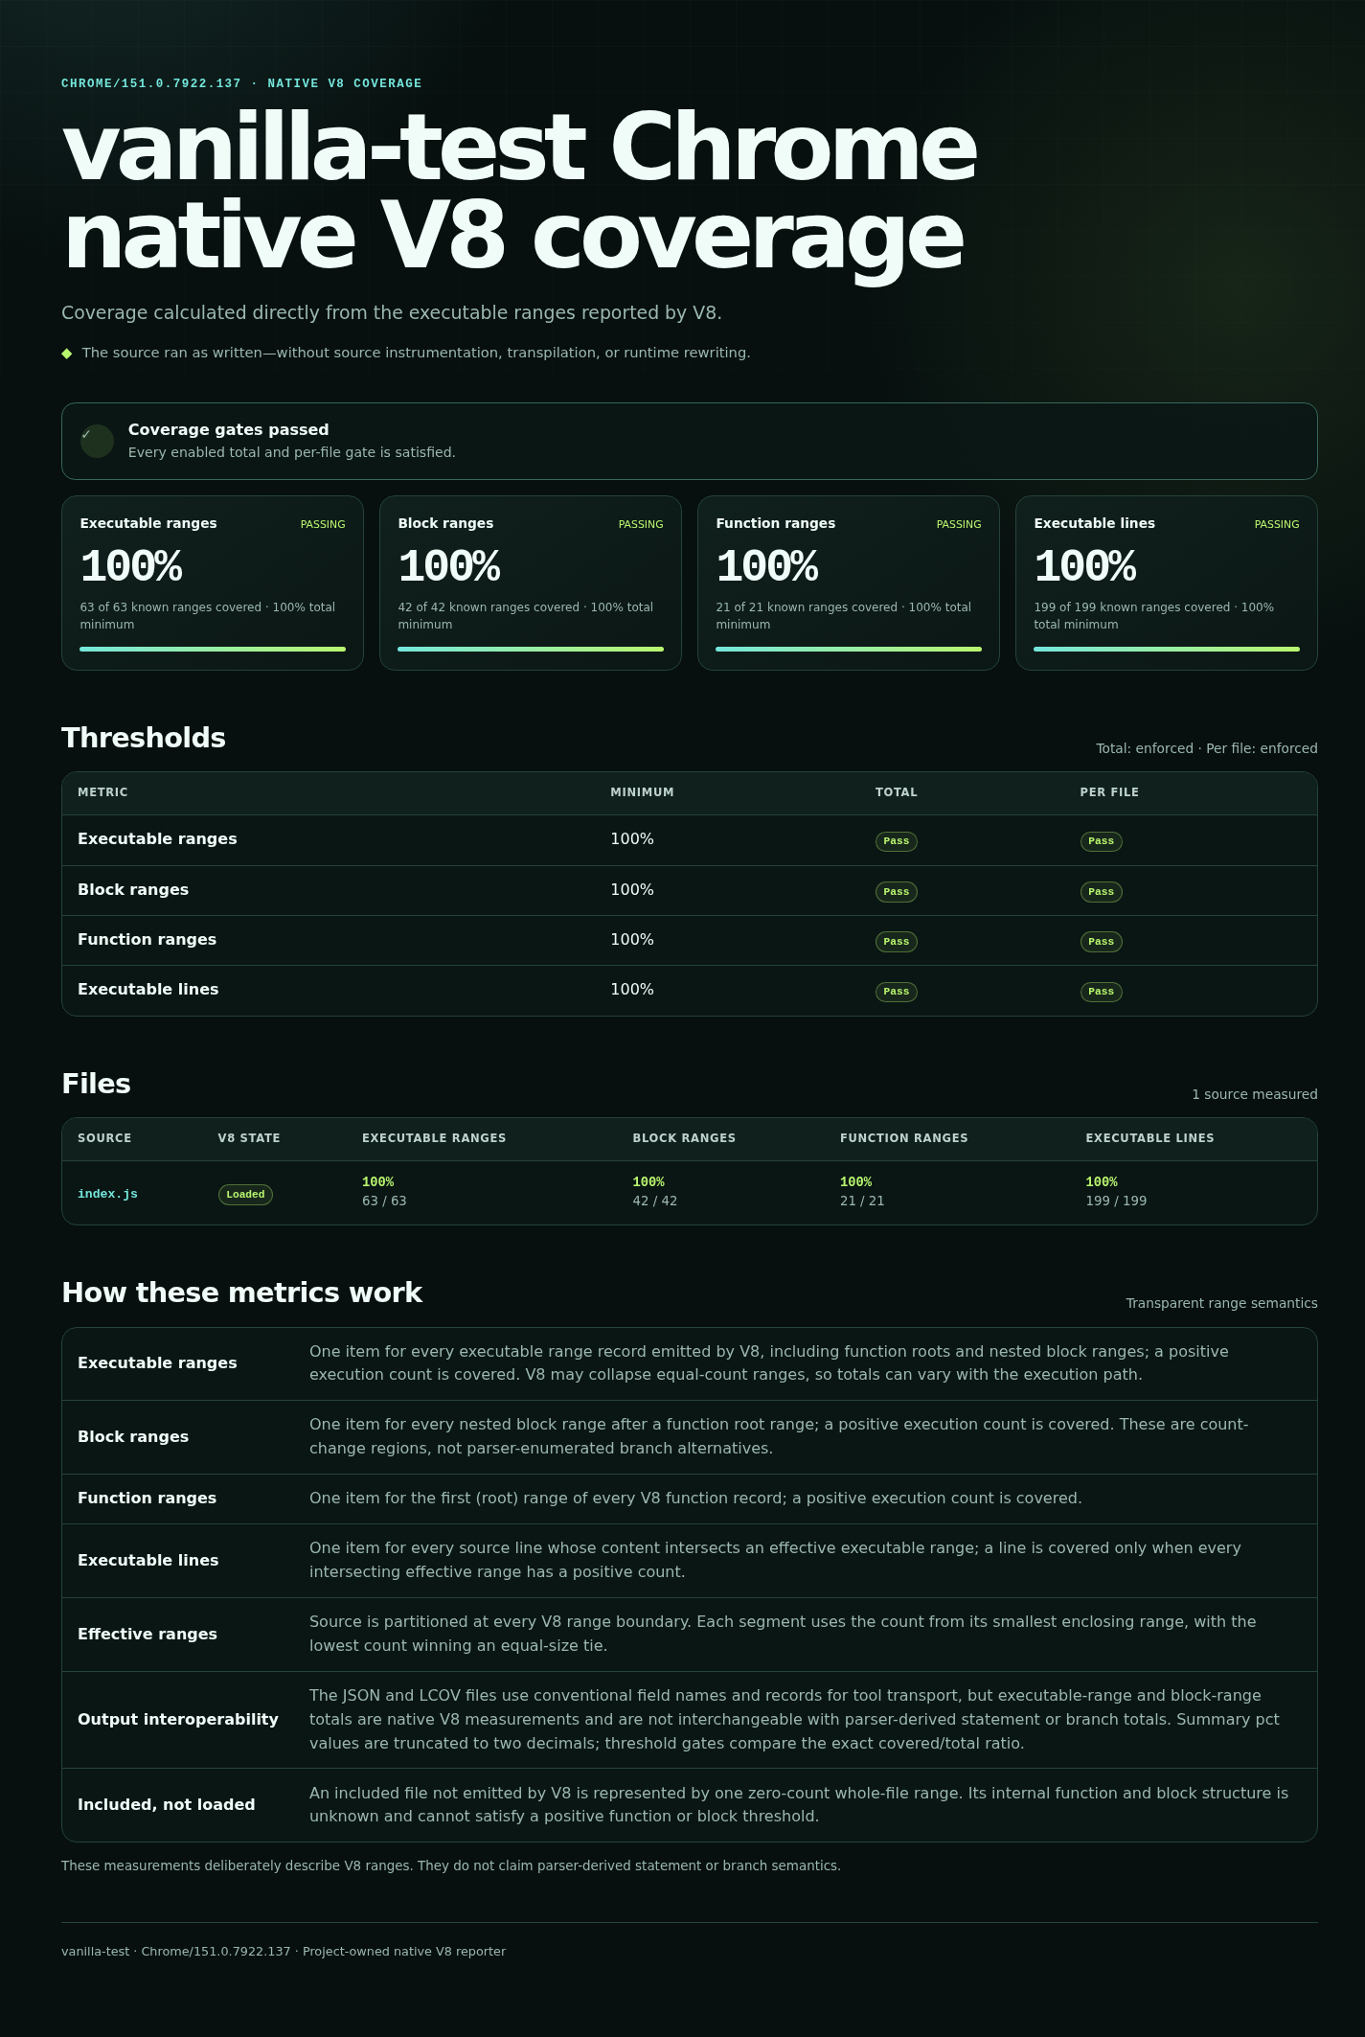This screenshot has width=1365, height=2037.
Task: Click the "Transparent range semantics" note
Action: coord(1222,1303)
